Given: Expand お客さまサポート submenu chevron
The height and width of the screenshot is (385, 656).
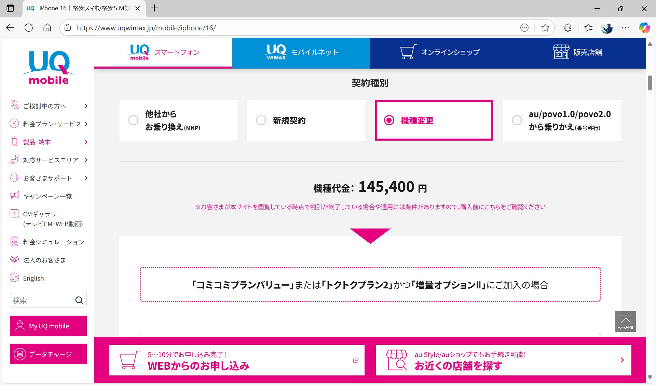Looking at the screenshot, I should point(86,178).
